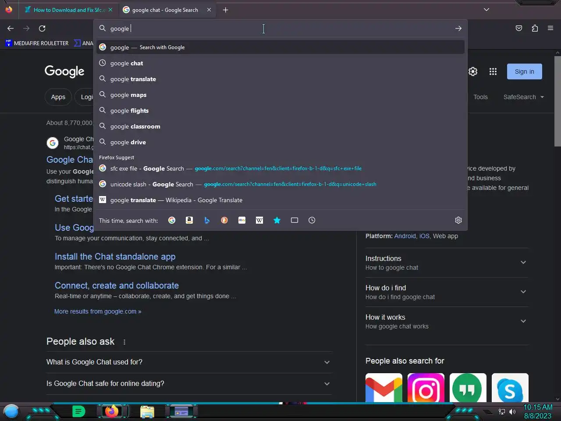Reload the current page
This screenshot has width=561, height=421.
point(42,29)
